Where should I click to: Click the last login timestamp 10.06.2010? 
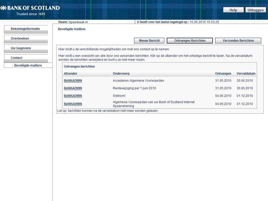coord(204,22)
